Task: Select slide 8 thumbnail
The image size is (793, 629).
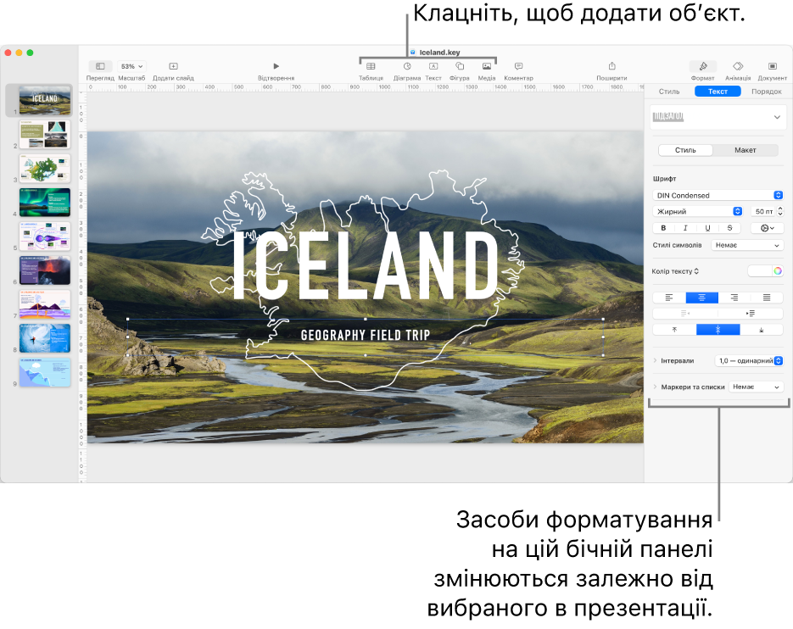Action: tap(45, 338)
